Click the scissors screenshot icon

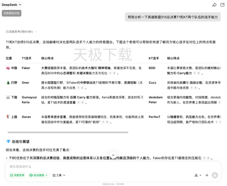pyautogui.click(x=197, y=175)
